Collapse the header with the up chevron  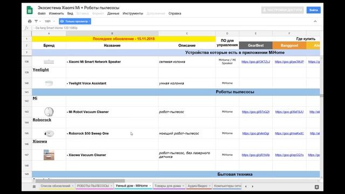click(315, 22)
